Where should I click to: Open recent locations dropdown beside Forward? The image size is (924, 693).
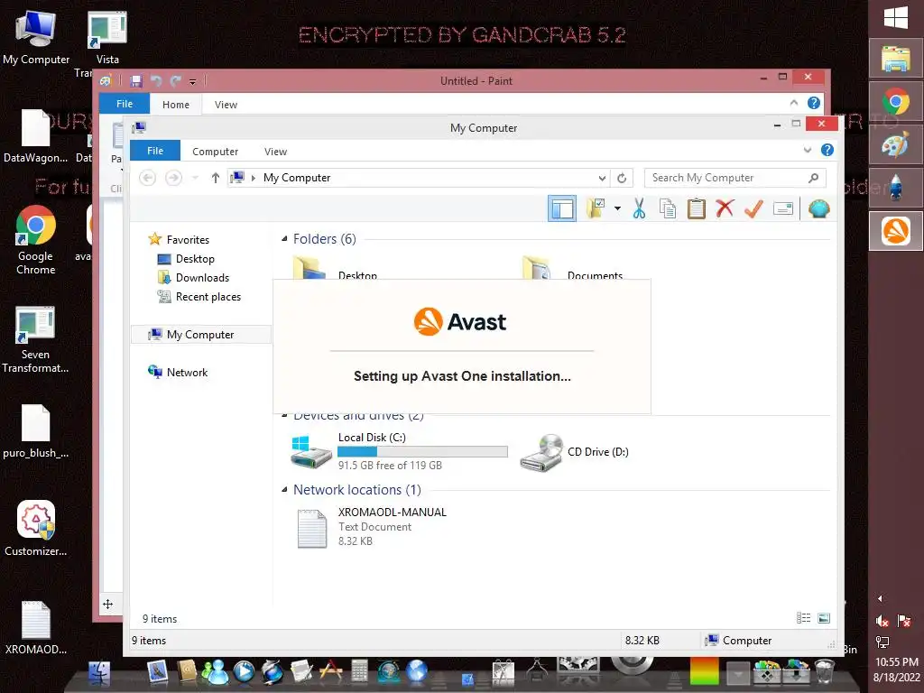point(195,178)
